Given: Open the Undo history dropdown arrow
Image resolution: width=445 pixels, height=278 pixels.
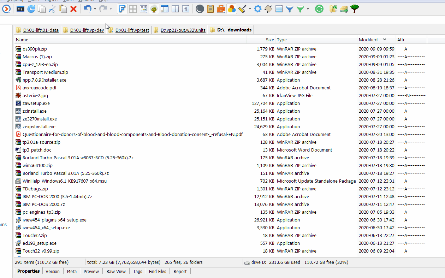Looking at the screenshot, I should pos(95,9).
